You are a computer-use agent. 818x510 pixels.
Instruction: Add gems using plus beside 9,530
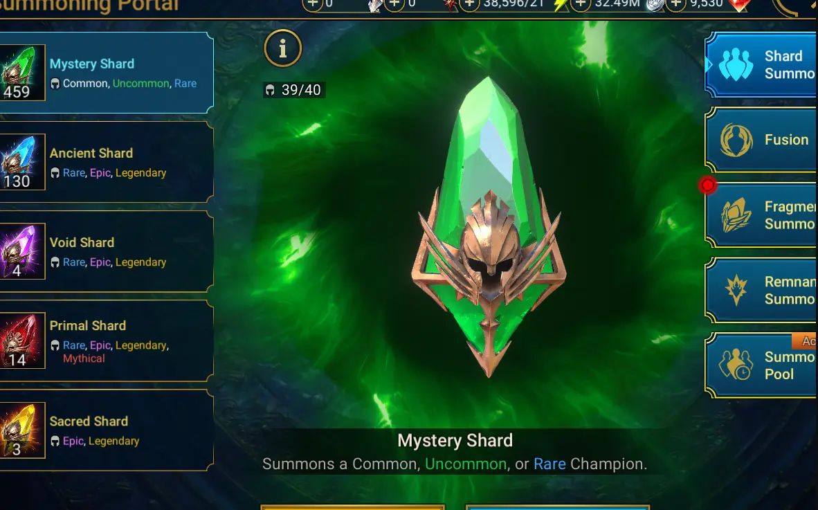tap(676, 4)
